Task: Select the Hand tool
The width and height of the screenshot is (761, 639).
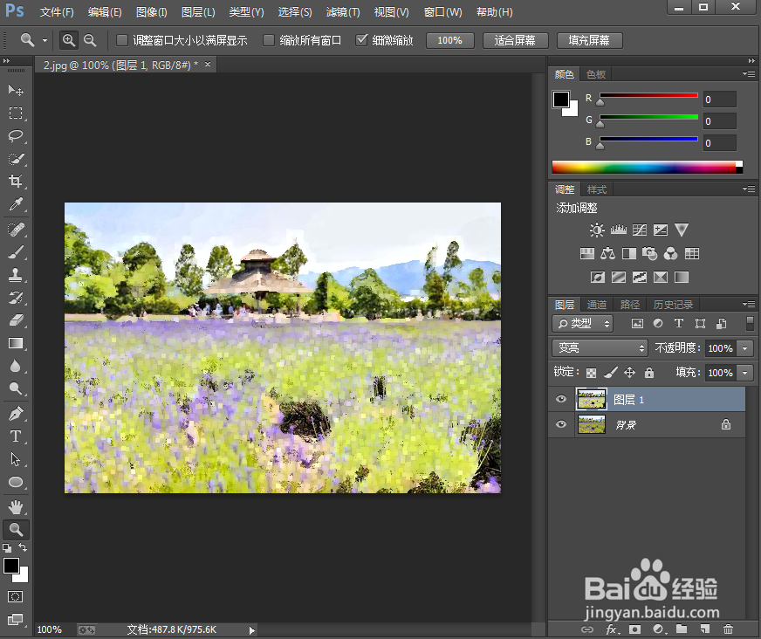Action: [x=16, y=507]
